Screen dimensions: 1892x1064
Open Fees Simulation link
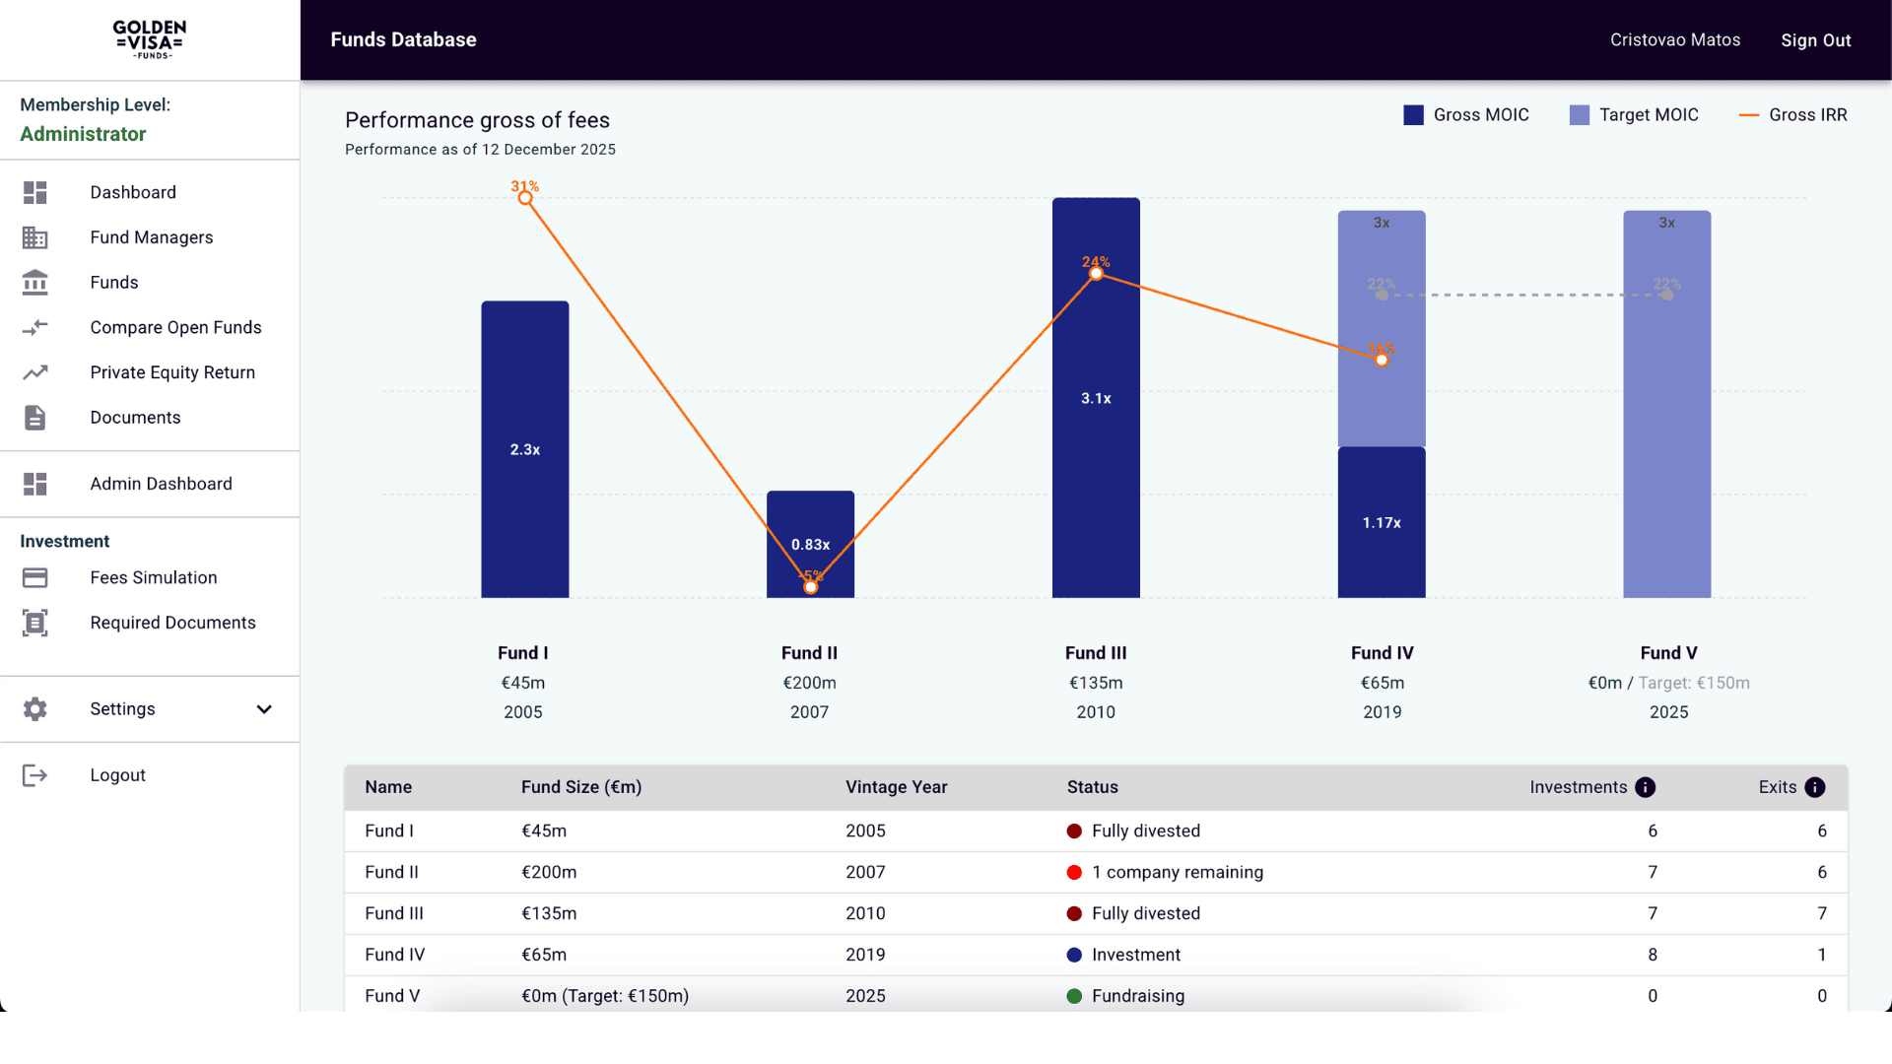[154, 577]
